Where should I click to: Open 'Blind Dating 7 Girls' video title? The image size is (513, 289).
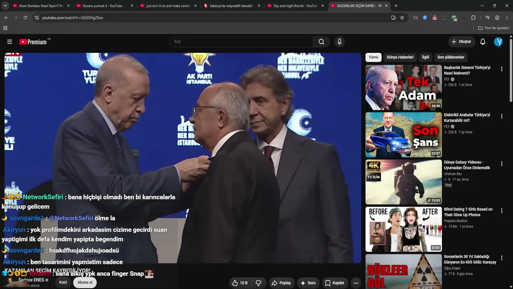(x=468, y=212)
